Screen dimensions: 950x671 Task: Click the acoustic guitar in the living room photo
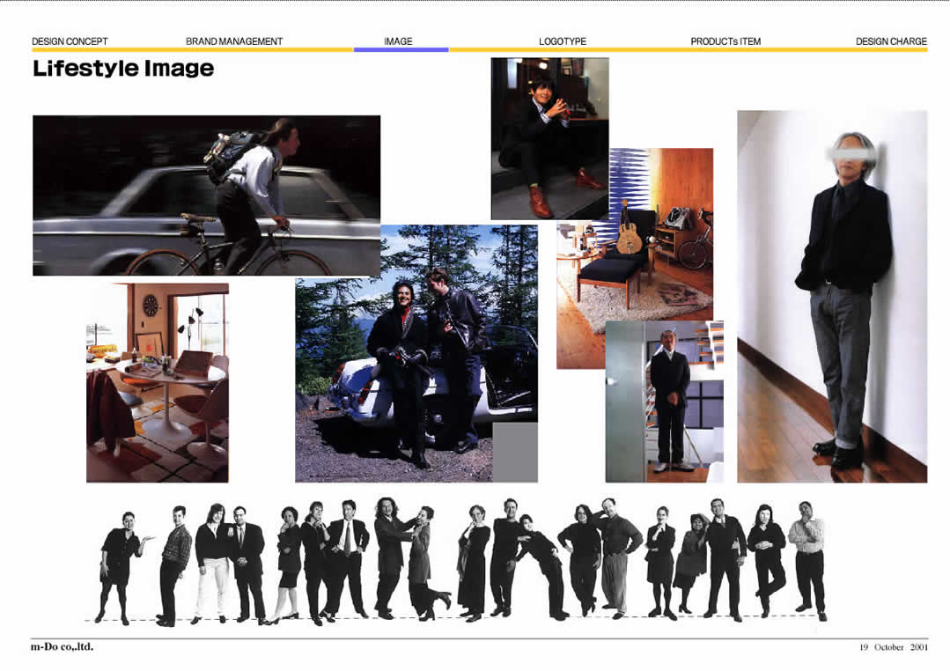pos(626,233)
